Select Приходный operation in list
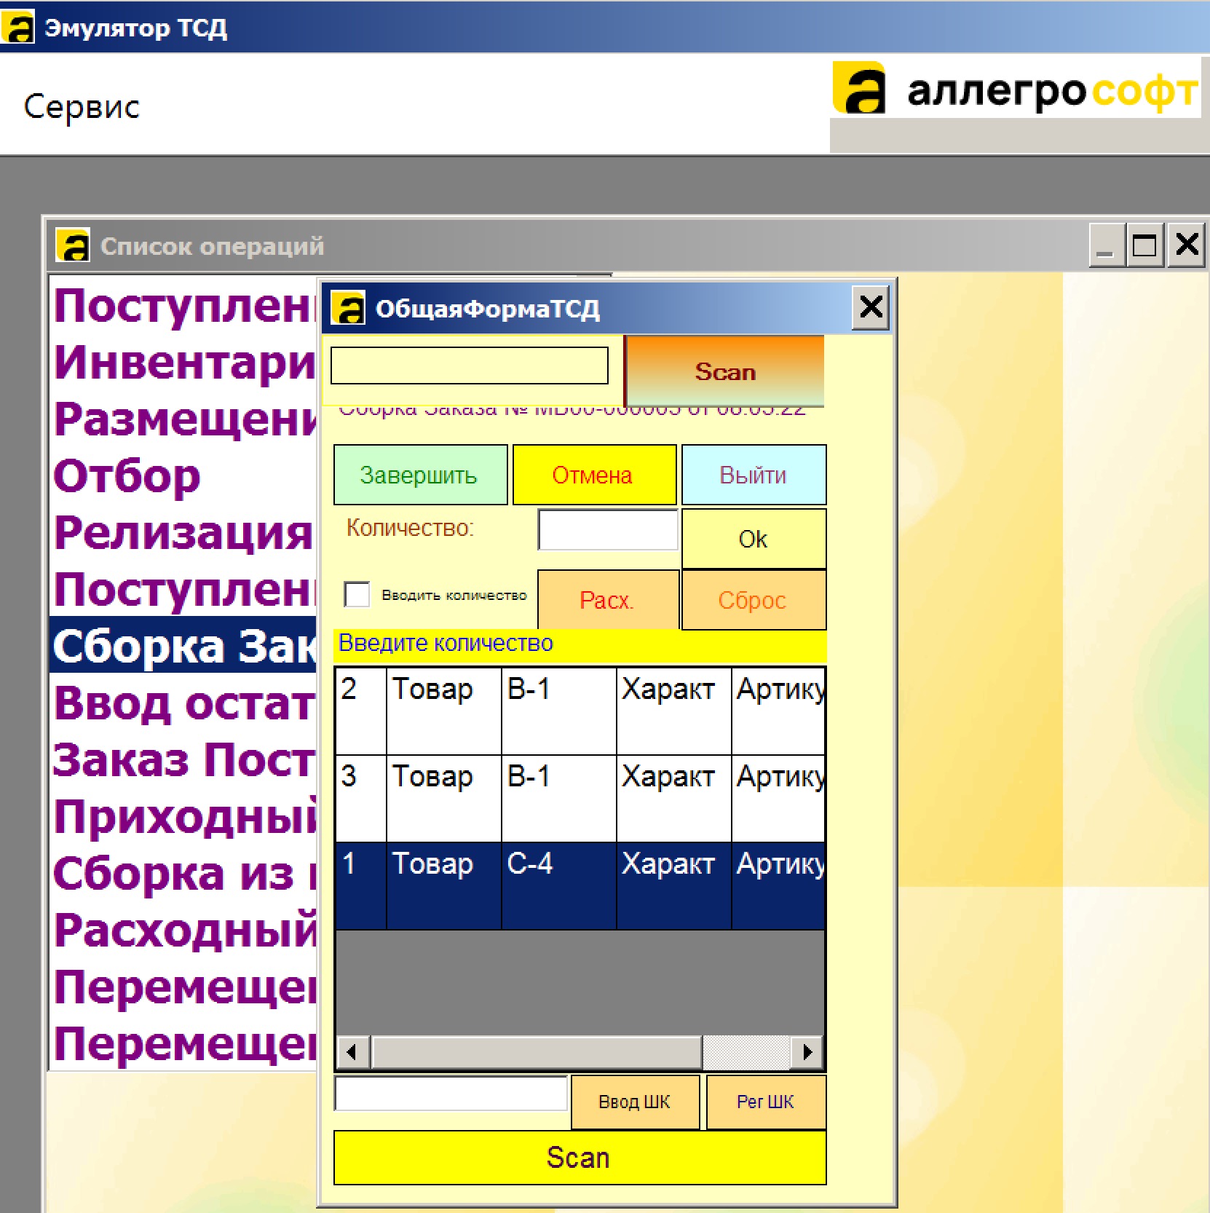The image size is (1210, 1213). click(x=183, y=817)
